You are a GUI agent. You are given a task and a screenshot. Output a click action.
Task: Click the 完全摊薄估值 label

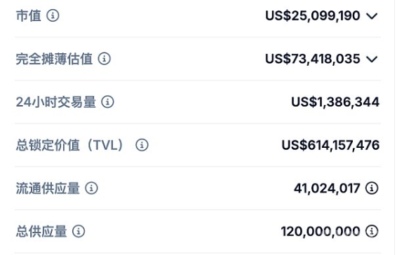click(54, 59)
